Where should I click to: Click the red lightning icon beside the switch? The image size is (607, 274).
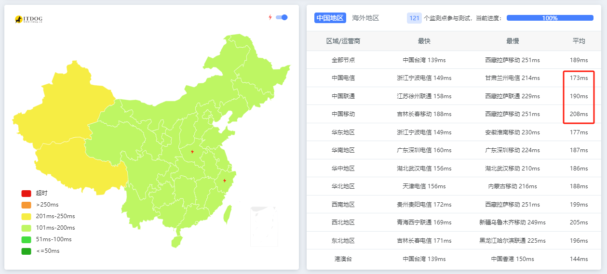(270, 17)
